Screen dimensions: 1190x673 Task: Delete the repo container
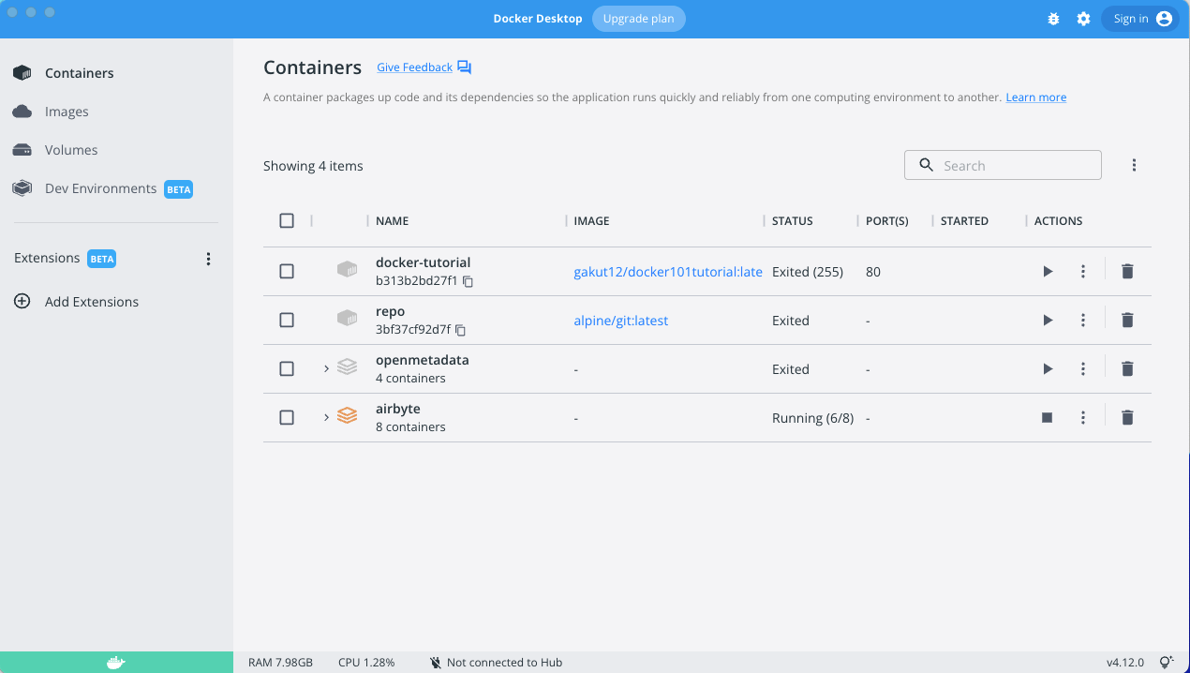pos(1127,321)
